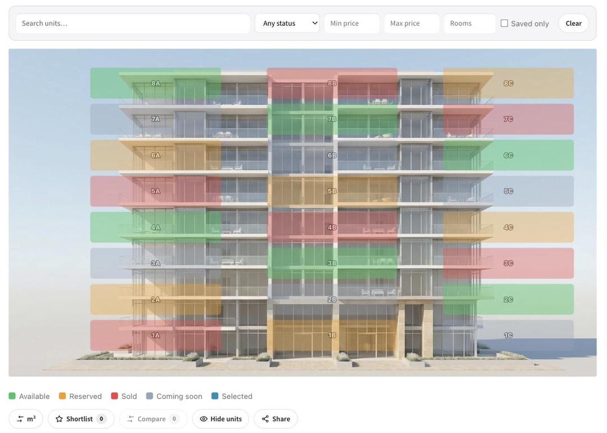This screenshot has width=607, height=433.
Task: Select reserved unit 2A
Action: (x=155, y=299)
